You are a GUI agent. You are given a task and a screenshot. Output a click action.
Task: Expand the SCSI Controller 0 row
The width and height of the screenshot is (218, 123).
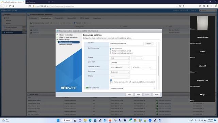click(85, 88)
